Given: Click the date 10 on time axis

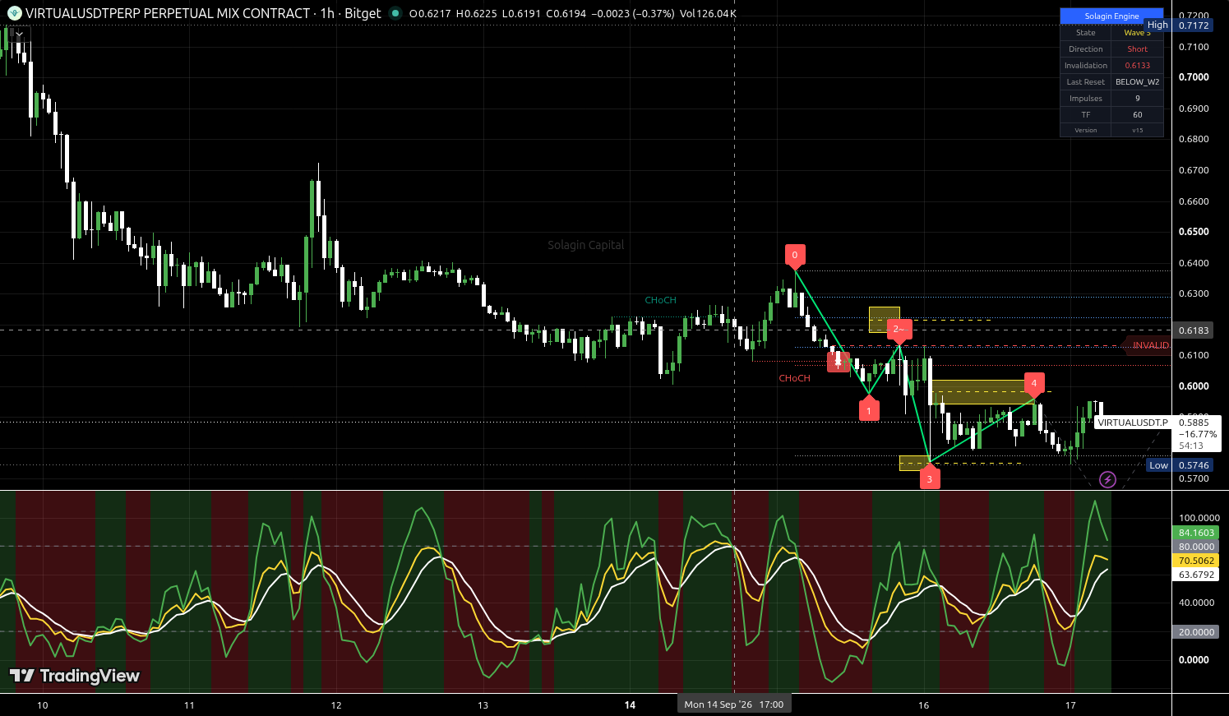Looking at the screenshot, I should pyautogui.click(x=43, y=705).
